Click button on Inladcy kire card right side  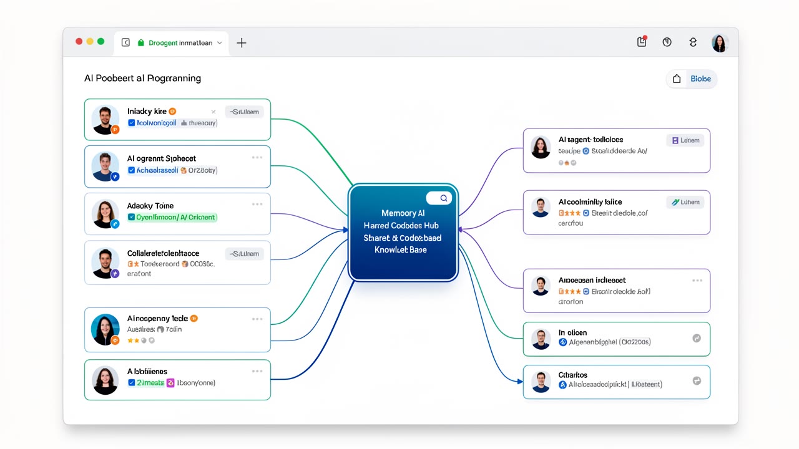(244, 112)
